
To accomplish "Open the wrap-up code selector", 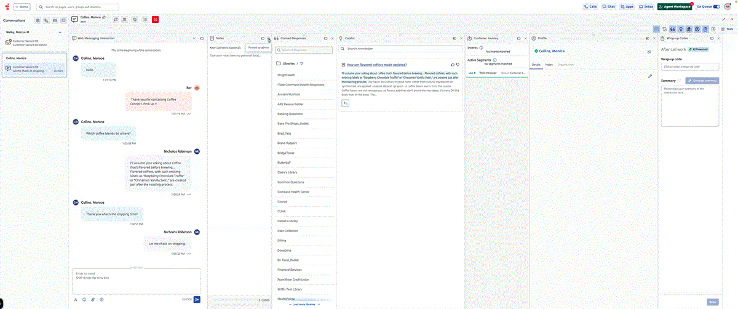I will tap(690, 66).
